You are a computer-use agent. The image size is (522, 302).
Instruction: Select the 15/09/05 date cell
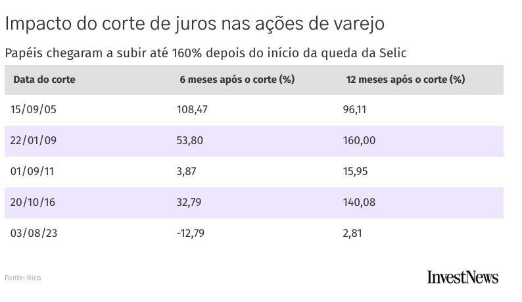[x=34, y=110]
